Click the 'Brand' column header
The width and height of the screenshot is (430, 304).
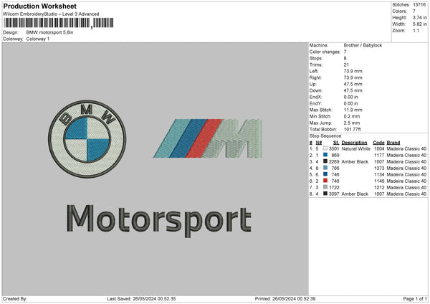tap(393, 143)
